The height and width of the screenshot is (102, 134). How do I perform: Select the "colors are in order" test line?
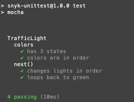[x=58, y=58]
